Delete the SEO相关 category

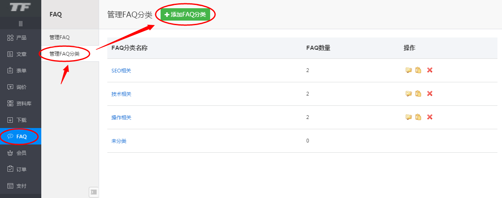tap(430, 70)
